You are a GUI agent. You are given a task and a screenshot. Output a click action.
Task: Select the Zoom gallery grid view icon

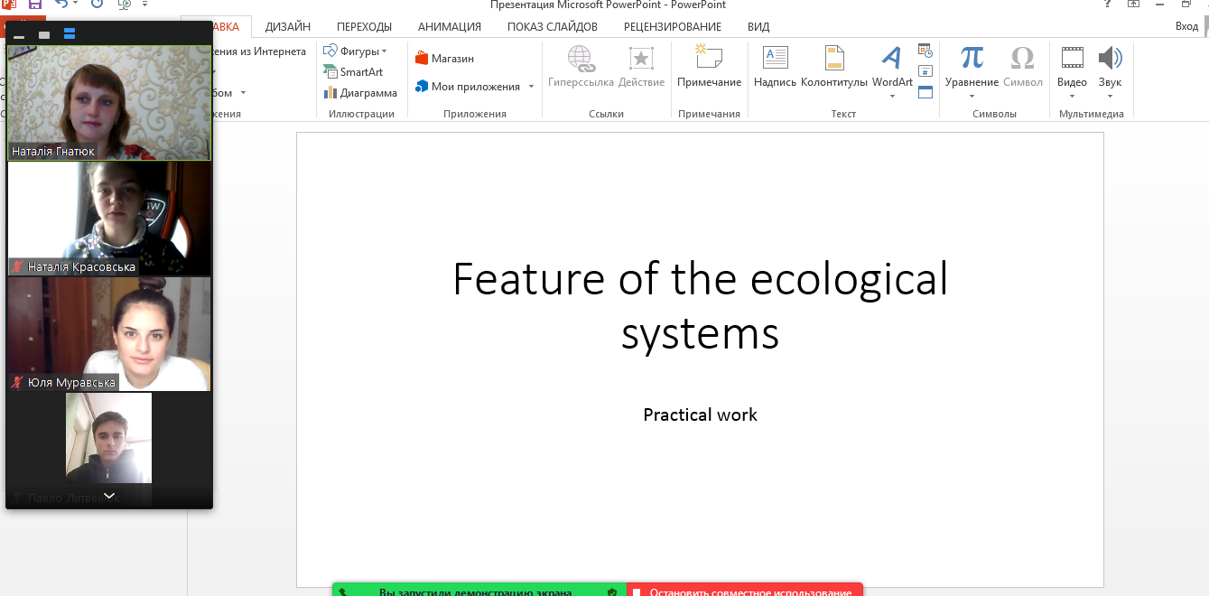[x=70, y=34]
